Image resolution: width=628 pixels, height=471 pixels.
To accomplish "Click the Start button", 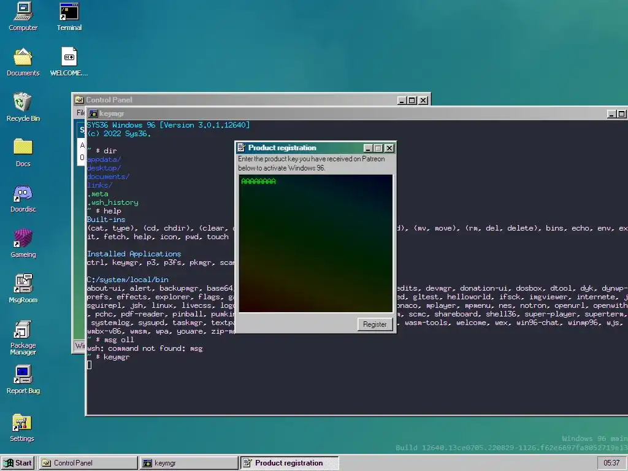I will [x=18, y=463].
